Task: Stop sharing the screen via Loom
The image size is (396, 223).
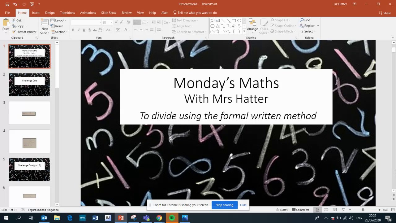Action: click(x=224, y=205)
